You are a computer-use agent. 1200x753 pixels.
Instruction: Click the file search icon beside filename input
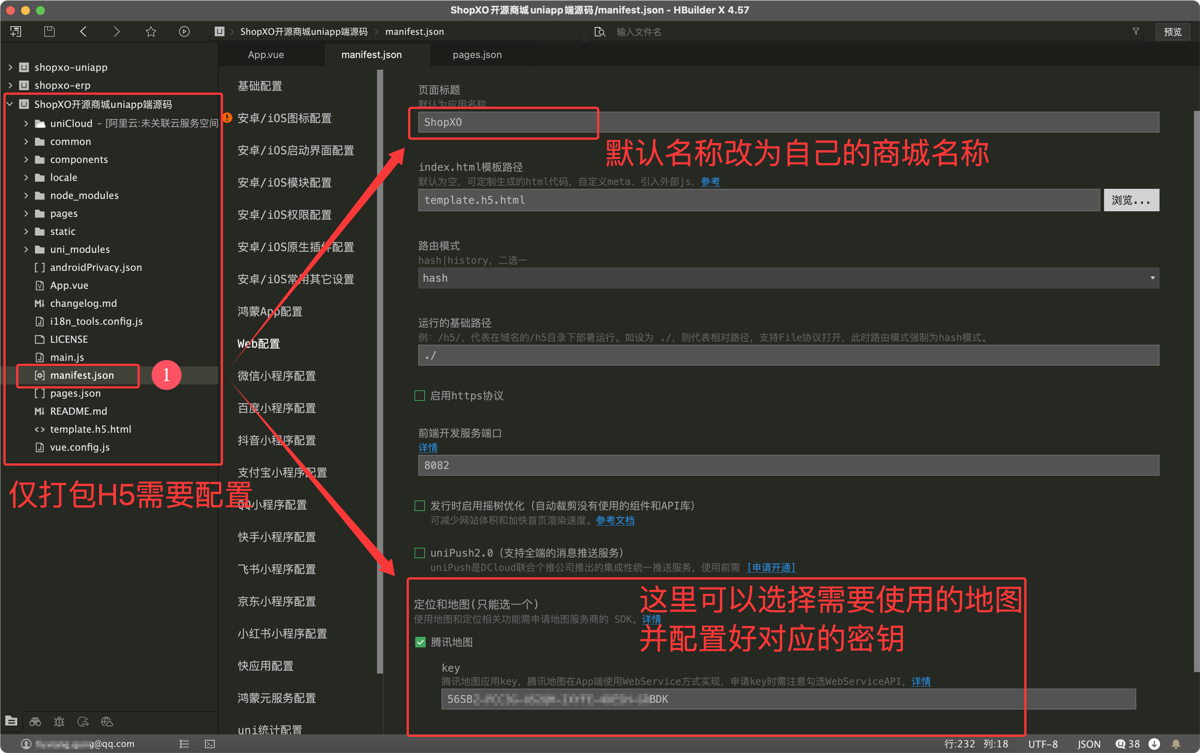click(x=600, y=32)
